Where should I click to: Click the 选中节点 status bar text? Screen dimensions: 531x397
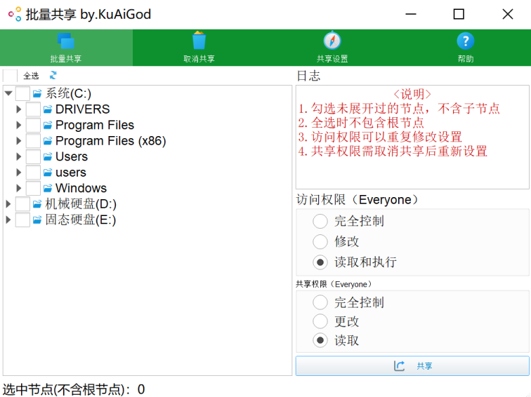(74, 389)
